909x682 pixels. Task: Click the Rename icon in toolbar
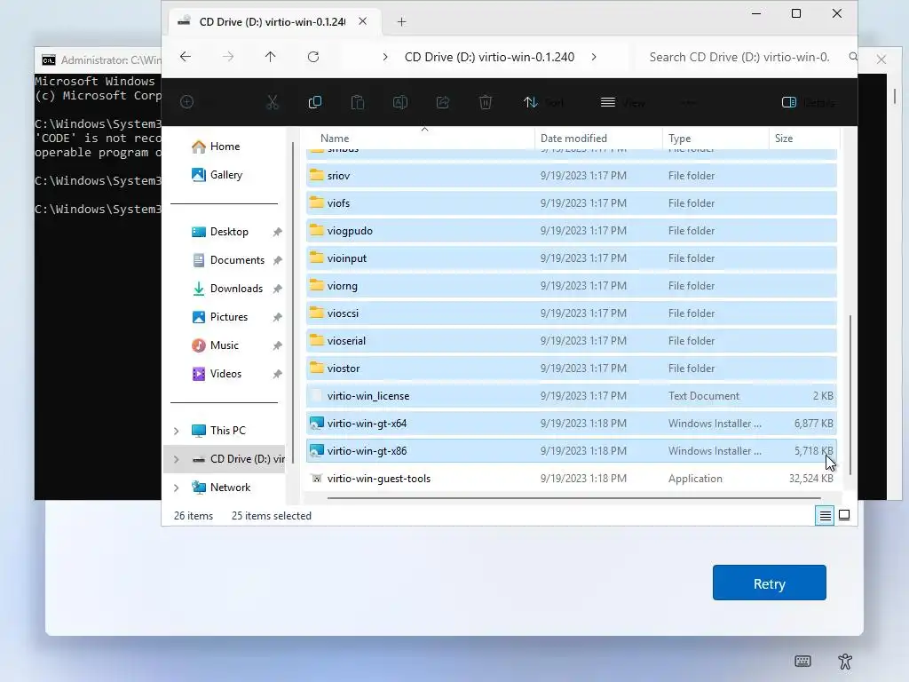(400, 103)
